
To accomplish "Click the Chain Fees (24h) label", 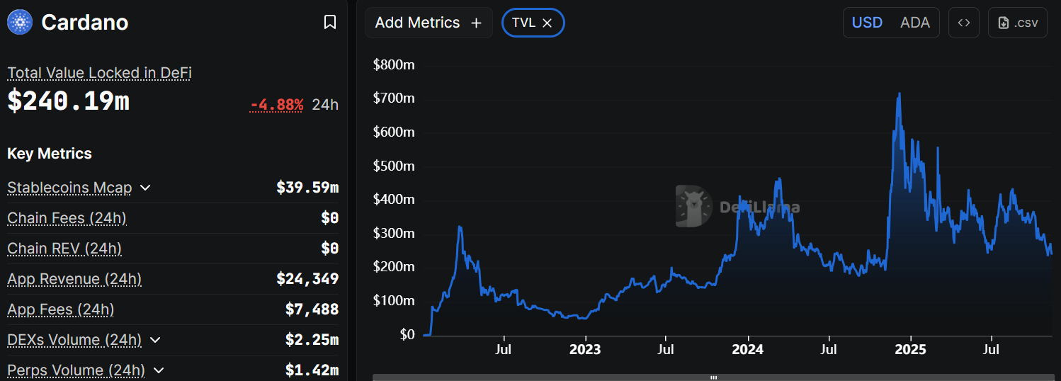I will [x=67, y=218].
